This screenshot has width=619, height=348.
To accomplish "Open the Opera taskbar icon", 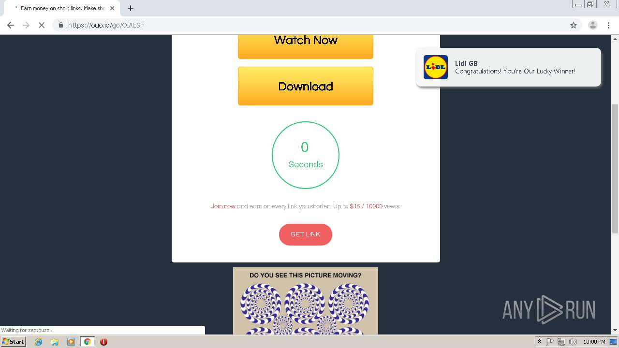I will click(103, 342).
